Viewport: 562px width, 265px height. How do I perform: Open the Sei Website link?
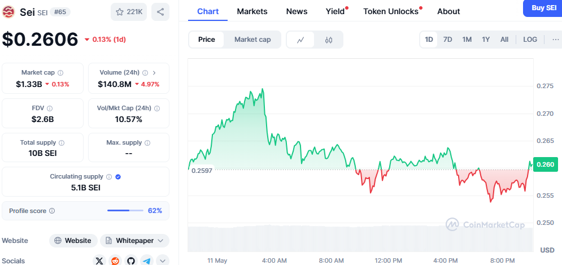pos(73,241)
